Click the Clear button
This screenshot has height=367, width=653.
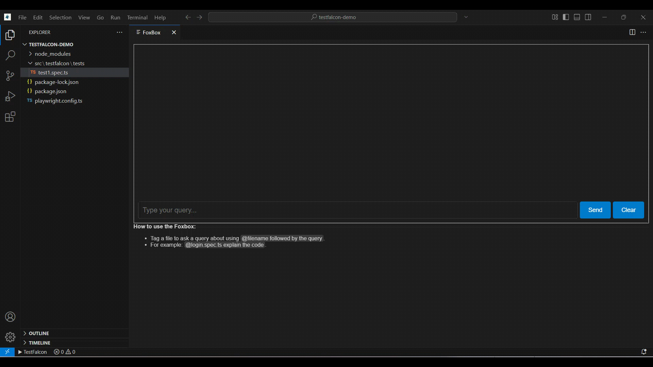(628, 210)
